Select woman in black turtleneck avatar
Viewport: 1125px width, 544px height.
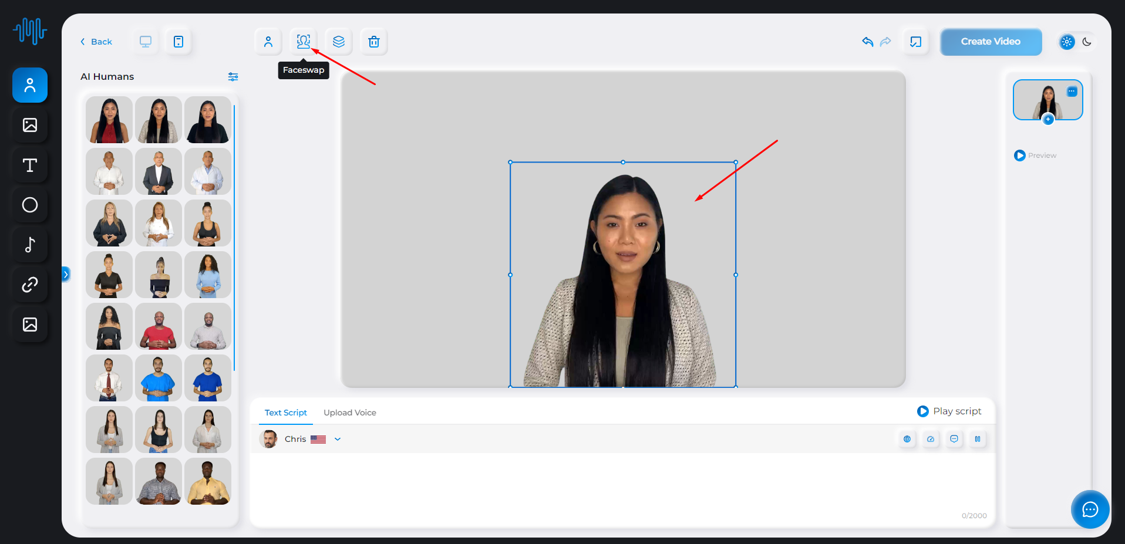208,120
